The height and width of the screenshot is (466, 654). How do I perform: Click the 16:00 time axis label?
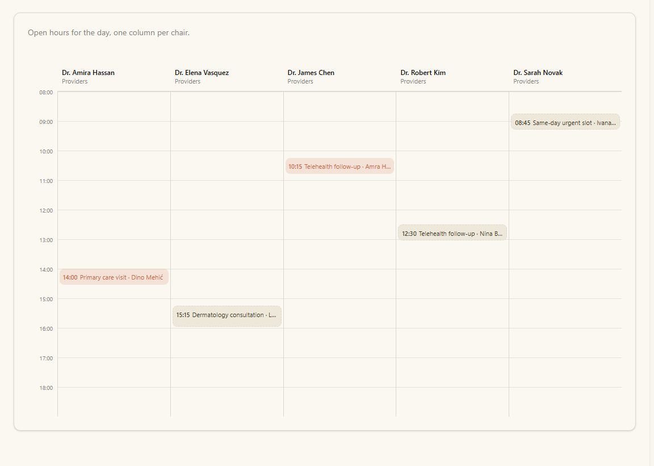tap(47, 329)
